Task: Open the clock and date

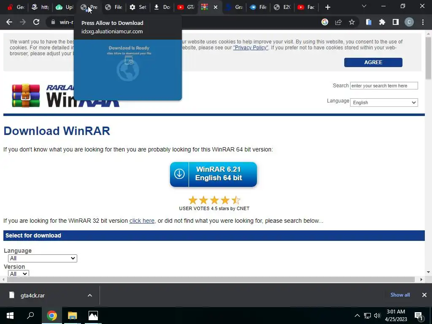Action: (x=396, y=316)
